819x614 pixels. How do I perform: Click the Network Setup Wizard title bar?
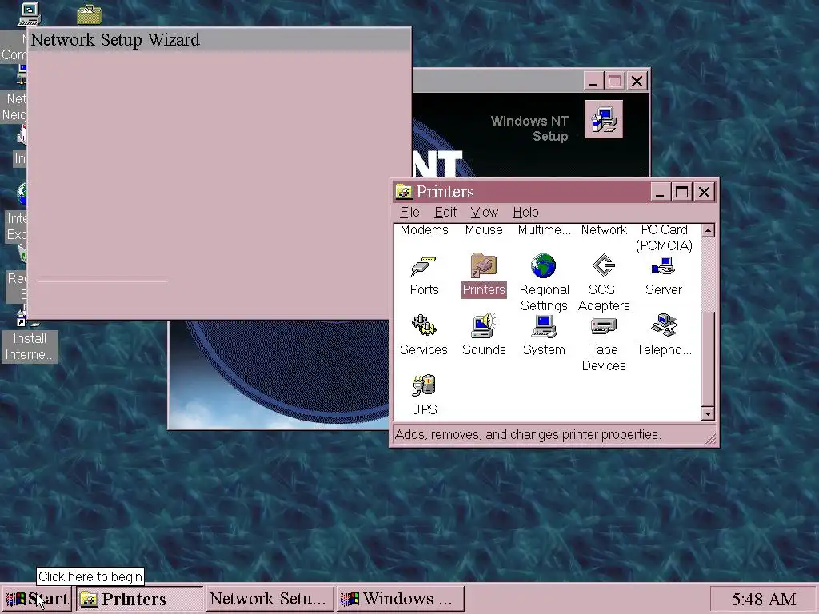click(219, 40)
